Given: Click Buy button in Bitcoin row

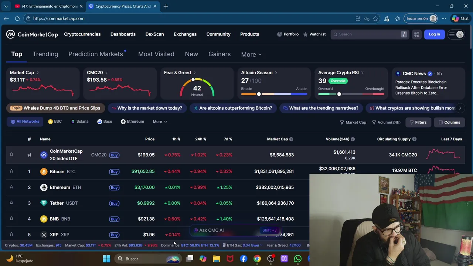Looking at the screenshot, I should point(114,172).
